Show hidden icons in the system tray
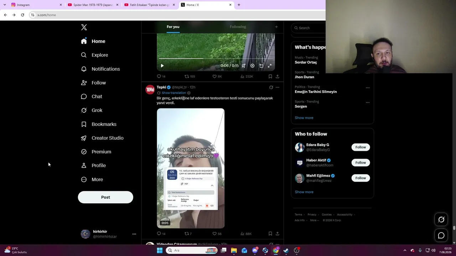Image resolution: width=456 pixels, height=256 pixels. click(405, 250)
